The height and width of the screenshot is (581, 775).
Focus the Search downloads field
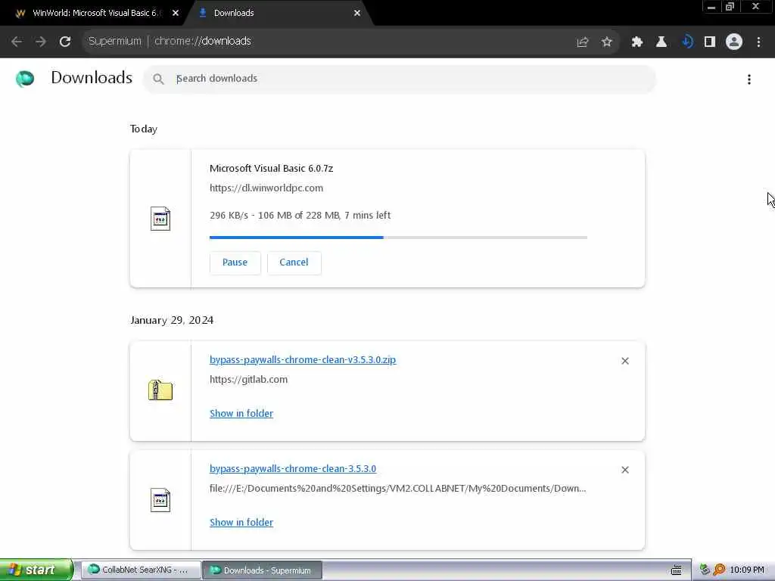click(400, 79)
